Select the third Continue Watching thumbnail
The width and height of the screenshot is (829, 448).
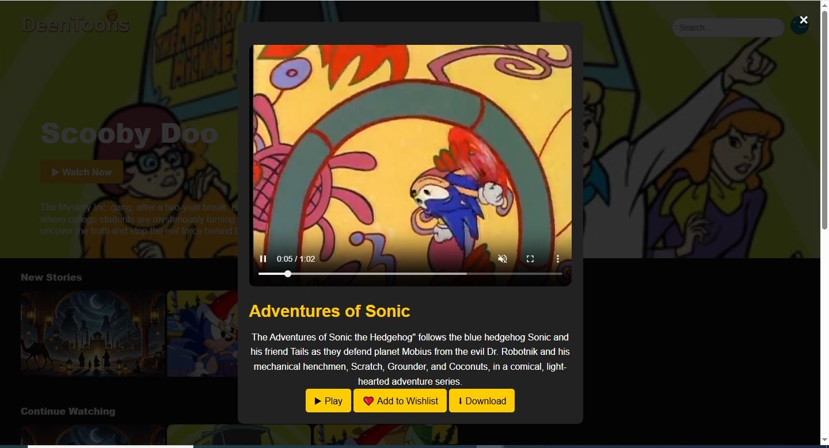[385, 435]
